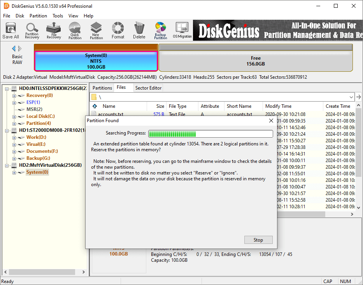This screenshot has height=285, width=363.
Task: Open the Tools menu
Action: click(58, 16)
